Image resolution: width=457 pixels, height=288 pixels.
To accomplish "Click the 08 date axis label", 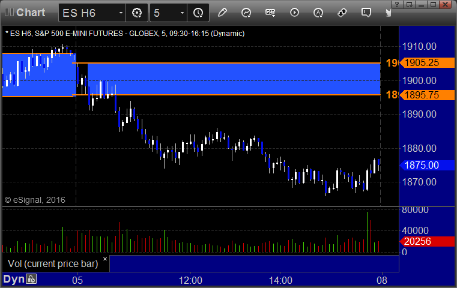I will (x=382, y=280).
